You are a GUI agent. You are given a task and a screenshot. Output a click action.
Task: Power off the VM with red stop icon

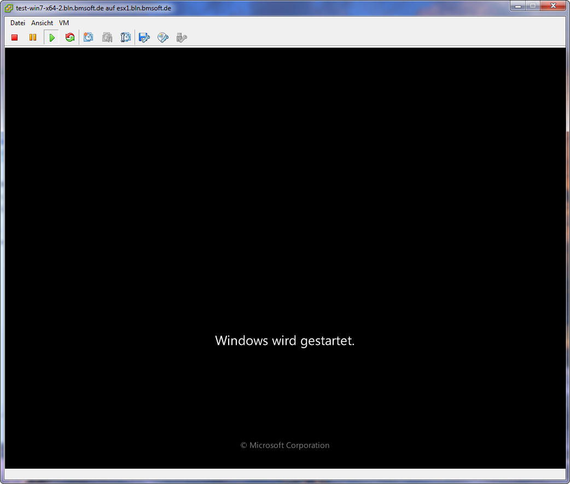(x=15, y=37)
